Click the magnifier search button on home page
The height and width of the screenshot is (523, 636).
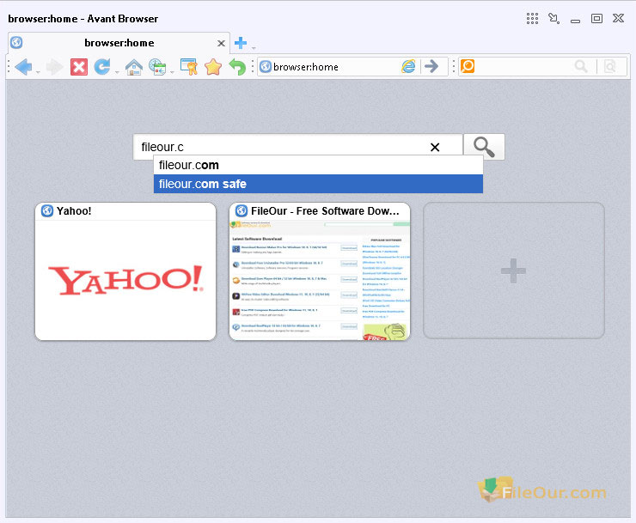tap(484, 147)
